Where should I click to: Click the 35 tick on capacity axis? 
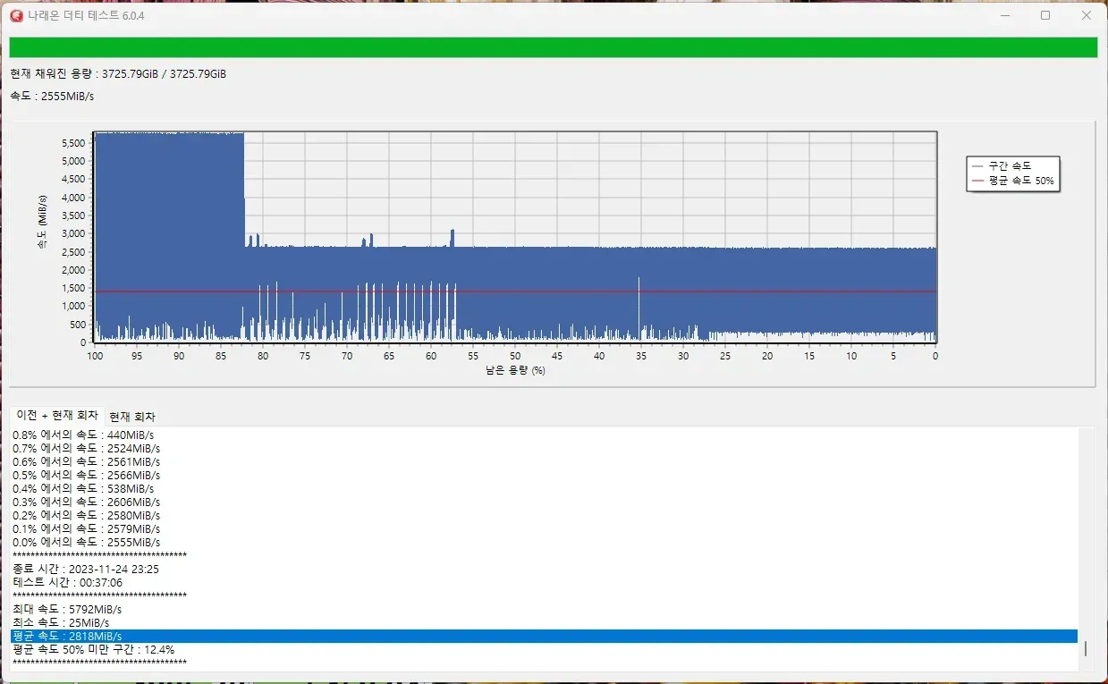pyautogui.click(x=641, y=356)
